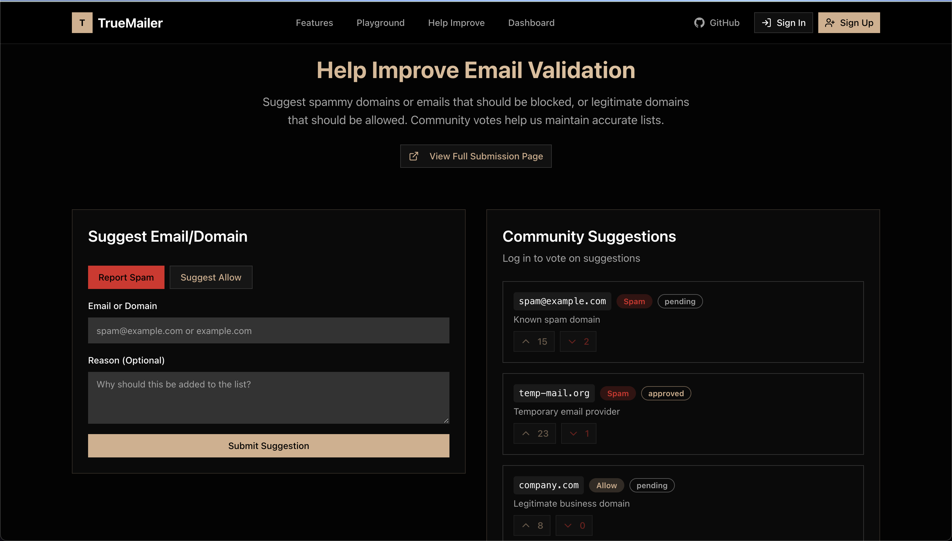
Task: Downvote the company.com suggestion
Action: click(574, 525)
